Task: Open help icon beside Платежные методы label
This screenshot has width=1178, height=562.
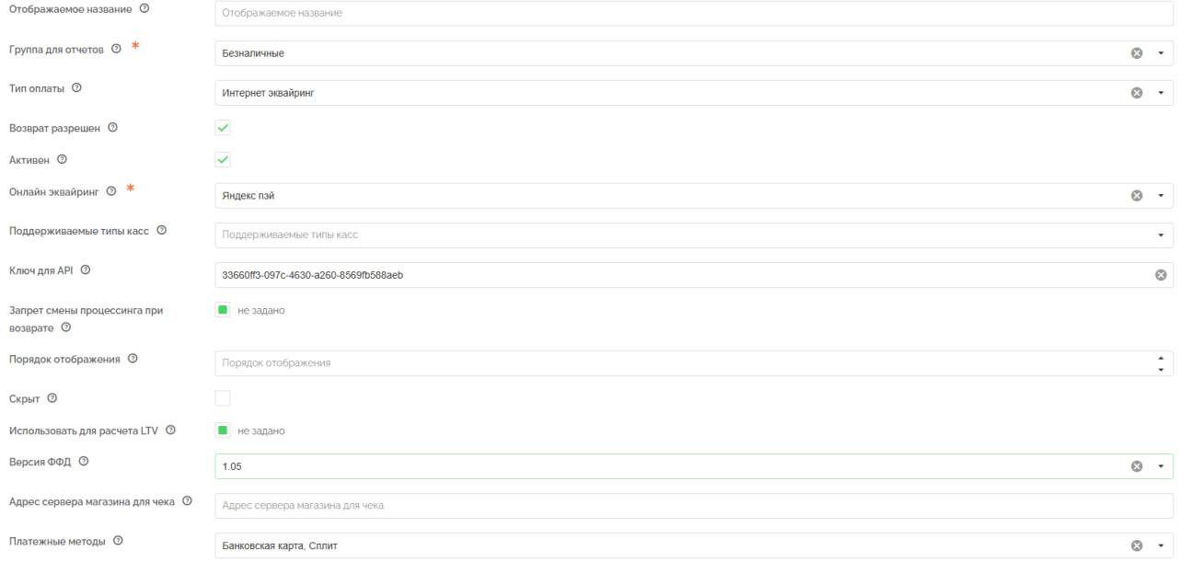Action: click(118, 541)
